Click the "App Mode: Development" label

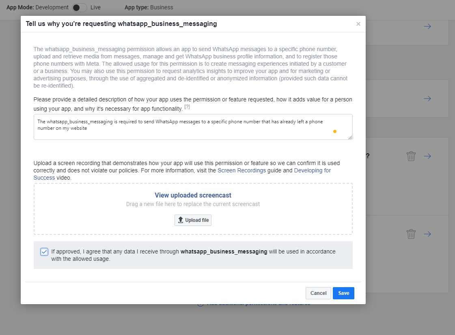pos(37,8)
